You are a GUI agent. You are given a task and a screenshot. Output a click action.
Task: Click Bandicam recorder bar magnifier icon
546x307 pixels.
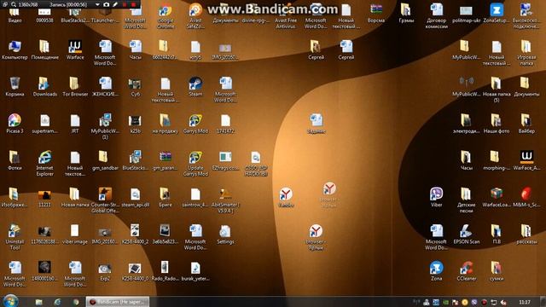[x=14, y=4]
